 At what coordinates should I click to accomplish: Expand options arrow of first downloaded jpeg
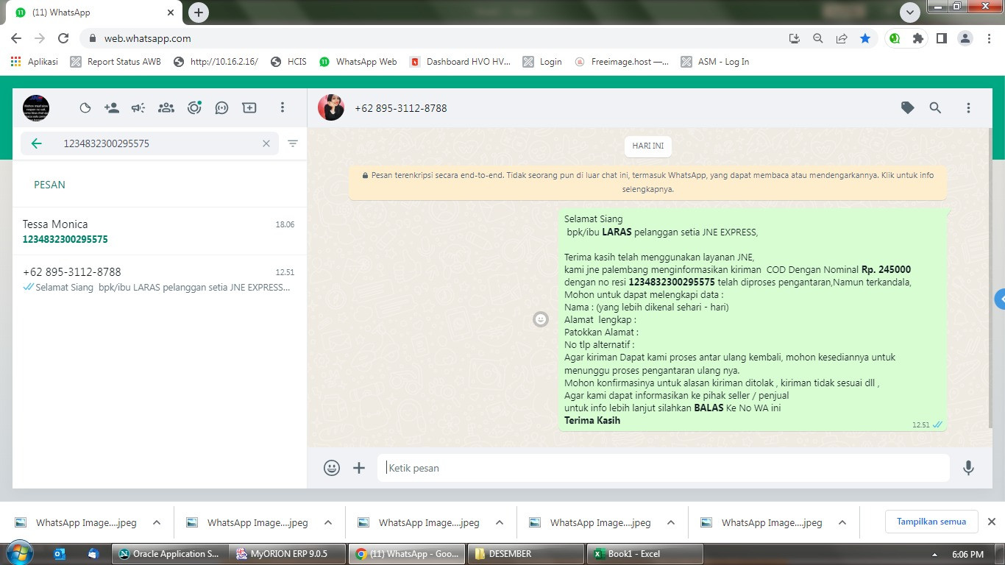pos(156,522)
